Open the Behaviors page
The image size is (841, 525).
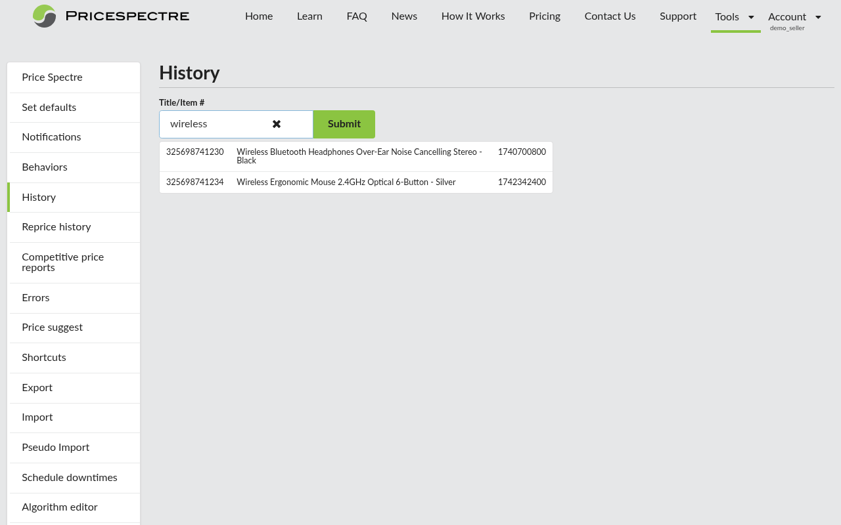44,167
